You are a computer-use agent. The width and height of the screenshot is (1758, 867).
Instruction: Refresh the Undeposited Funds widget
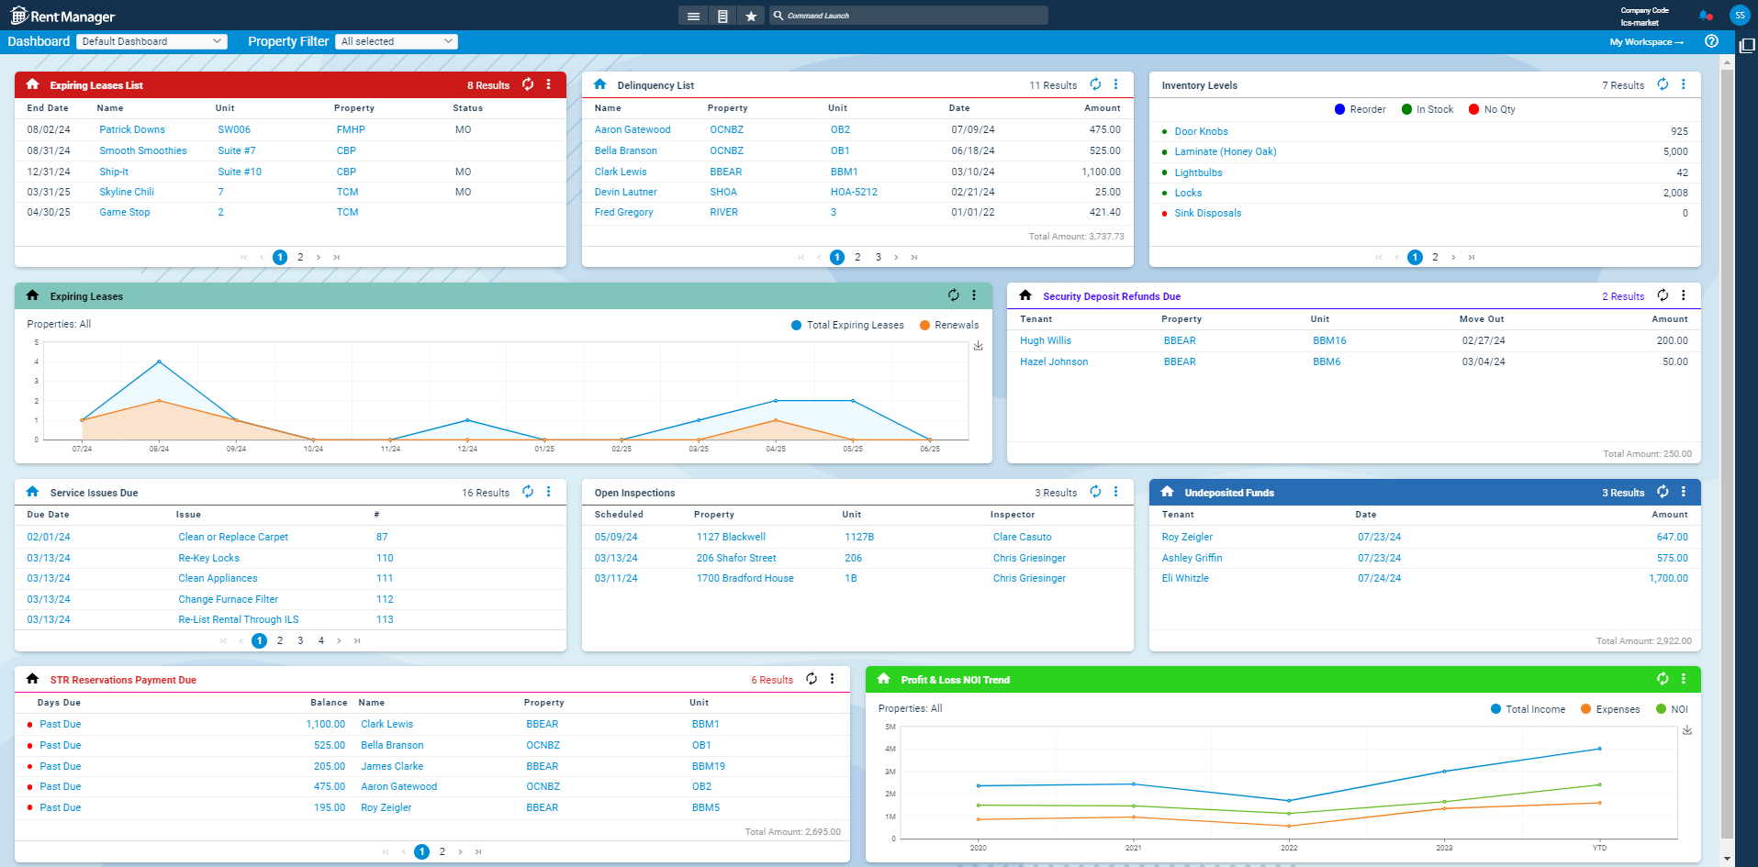pos(1663,492)
